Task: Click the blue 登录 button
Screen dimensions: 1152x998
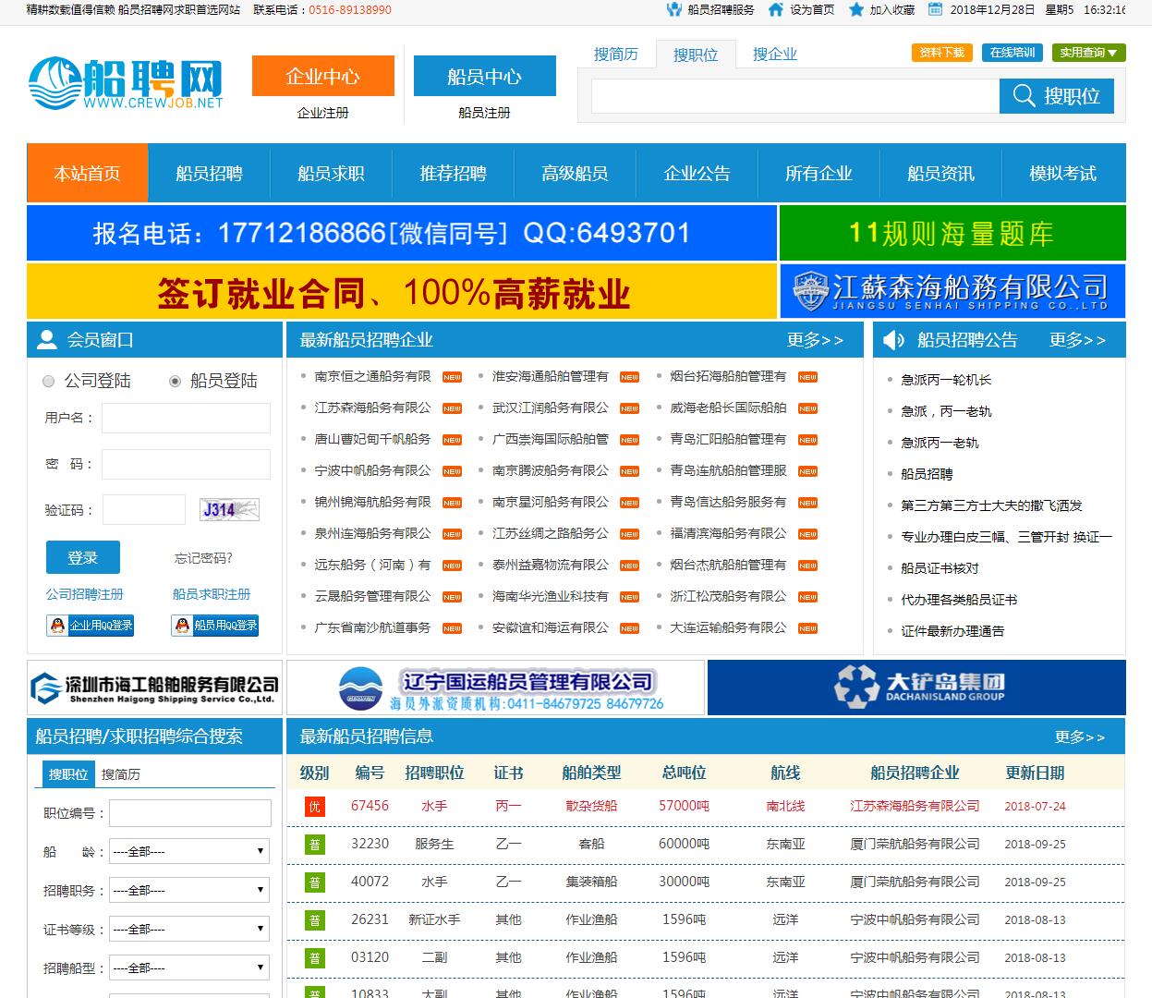Action: pos(83,557)
